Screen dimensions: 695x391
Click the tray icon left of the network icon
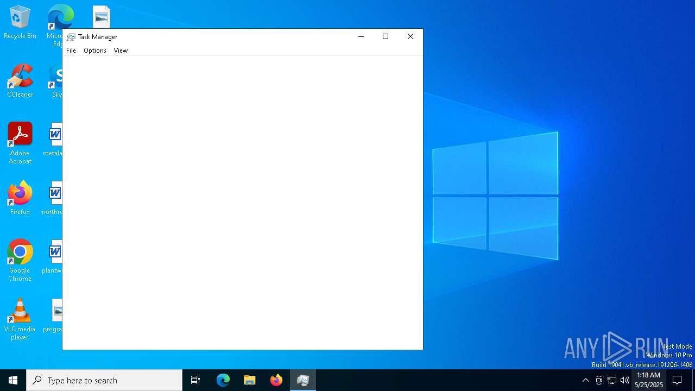[599, 380]
